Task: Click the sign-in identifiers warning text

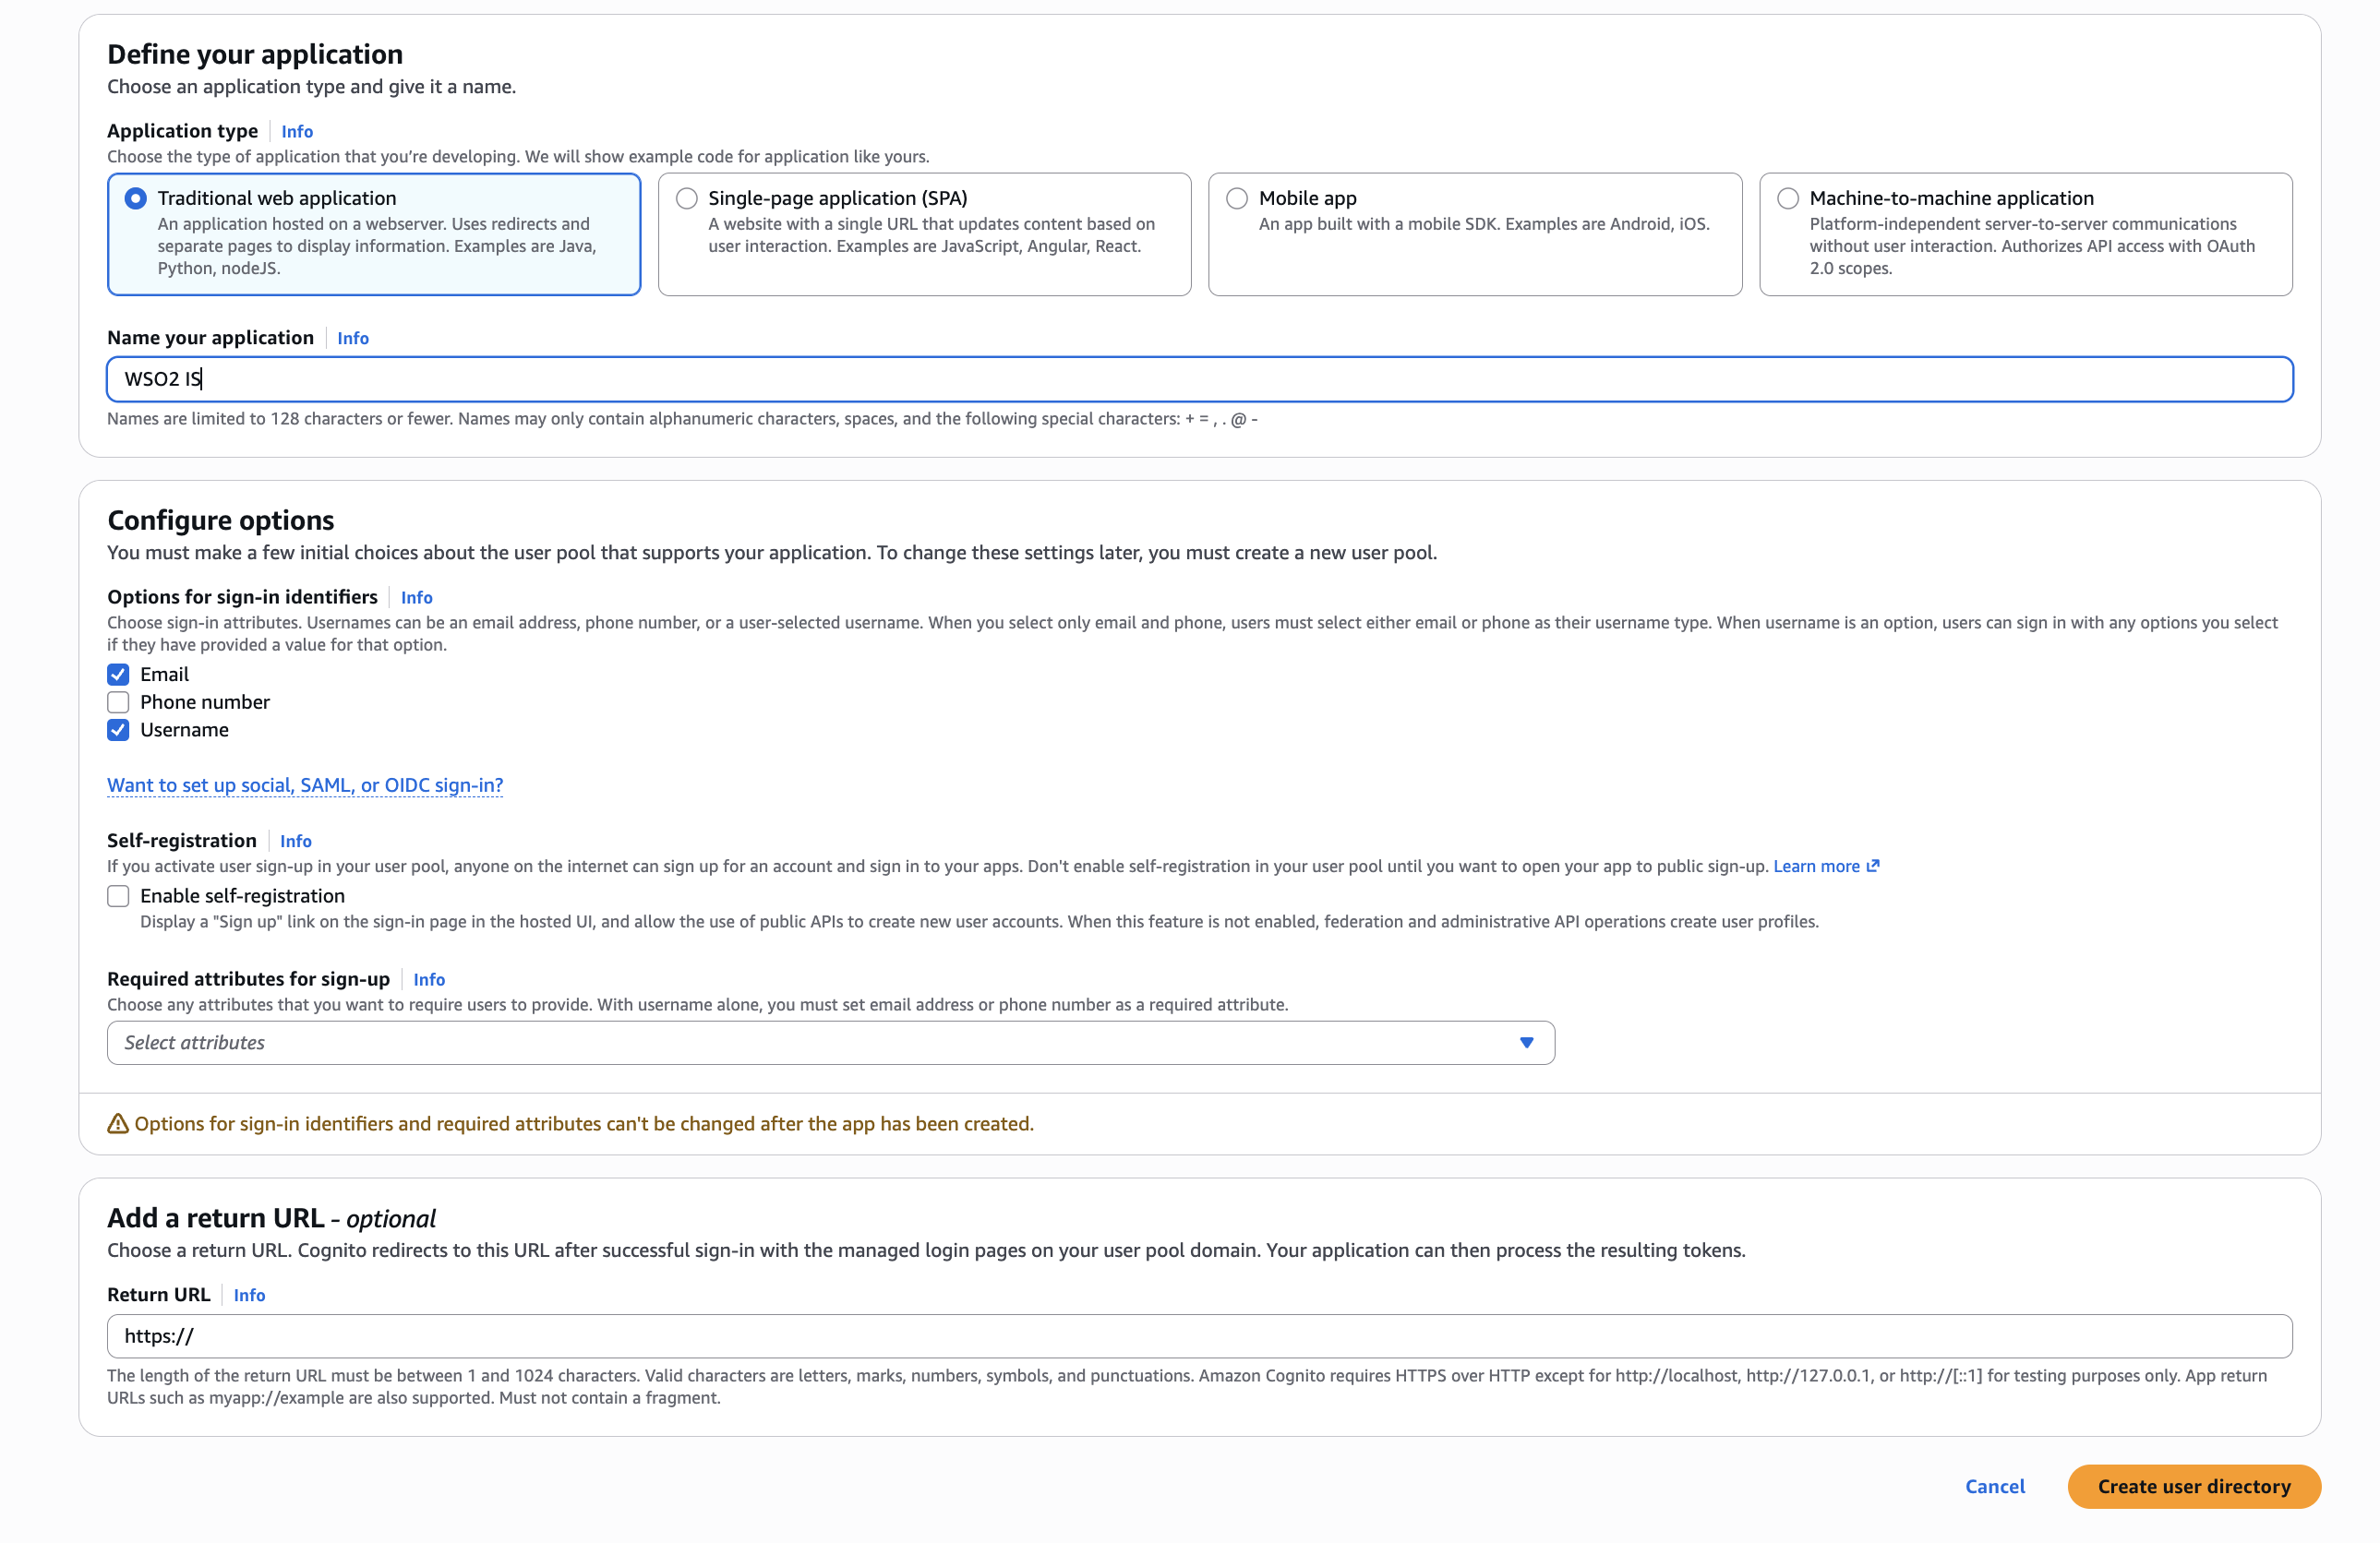Action: click(584, 1123)
